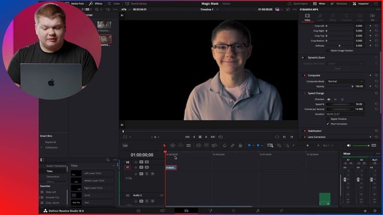Adjust the green timeline volume slider
Viewport: 383px width, 215px height.
[361, 146]
